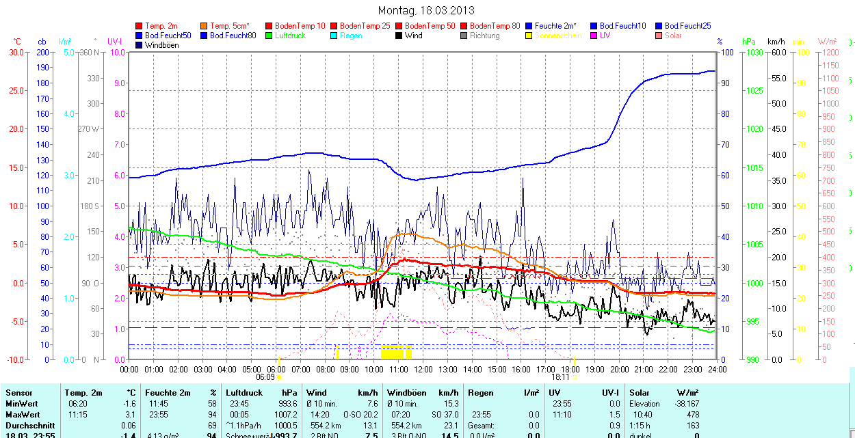This screenshot has width=855, height=438.
Task: Click the 18:11 sunset marker on time axis
Action: (x=560, y=377)
